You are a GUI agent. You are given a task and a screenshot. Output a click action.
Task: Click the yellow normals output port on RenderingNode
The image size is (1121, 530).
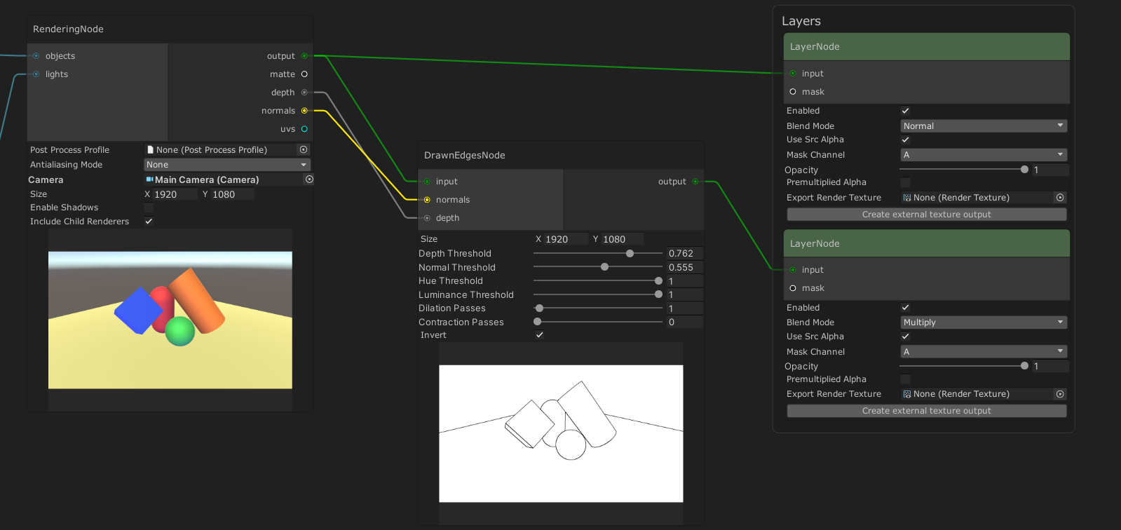(x=304, y=111)
